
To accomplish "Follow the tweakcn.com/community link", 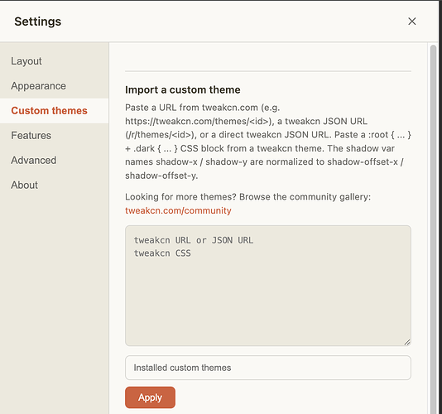I will coord(178,210).
